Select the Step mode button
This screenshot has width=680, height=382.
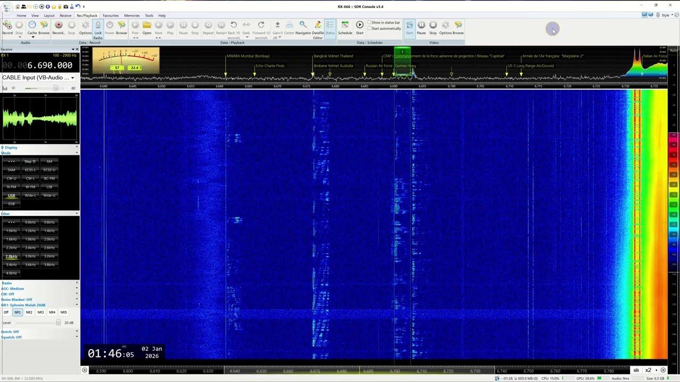click(30, 161)
